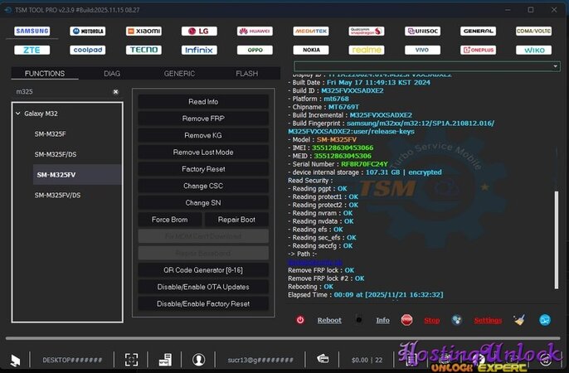This screenshot has width=569, height=373.
Task: Open the user account icon in status bar
Action: click(199, 360)
